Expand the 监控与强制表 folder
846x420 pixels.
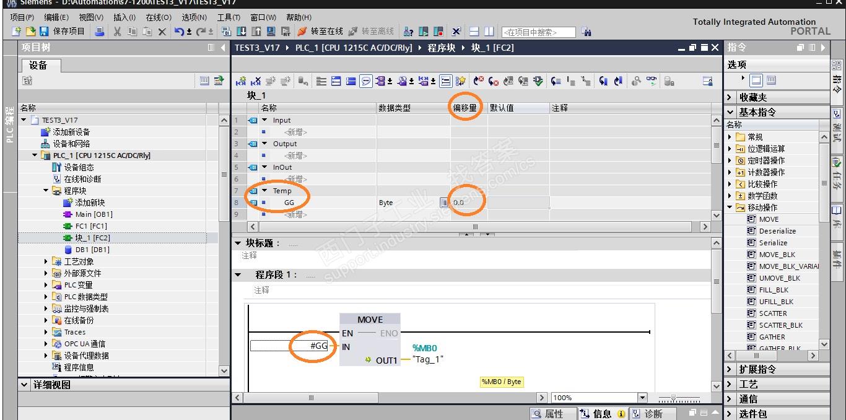point(46,308)
